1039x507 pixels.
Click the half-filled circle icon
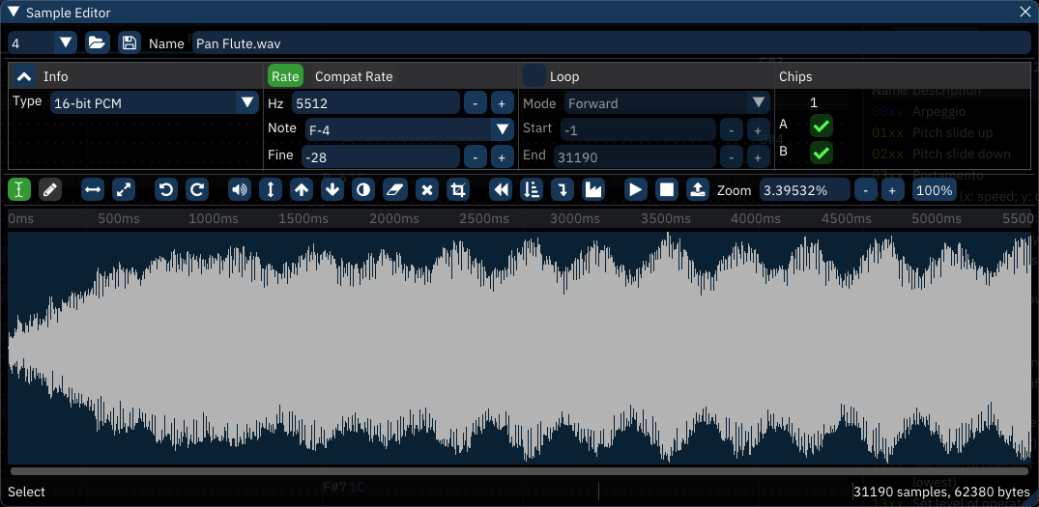pyautogui.click(x=363, y=190)
